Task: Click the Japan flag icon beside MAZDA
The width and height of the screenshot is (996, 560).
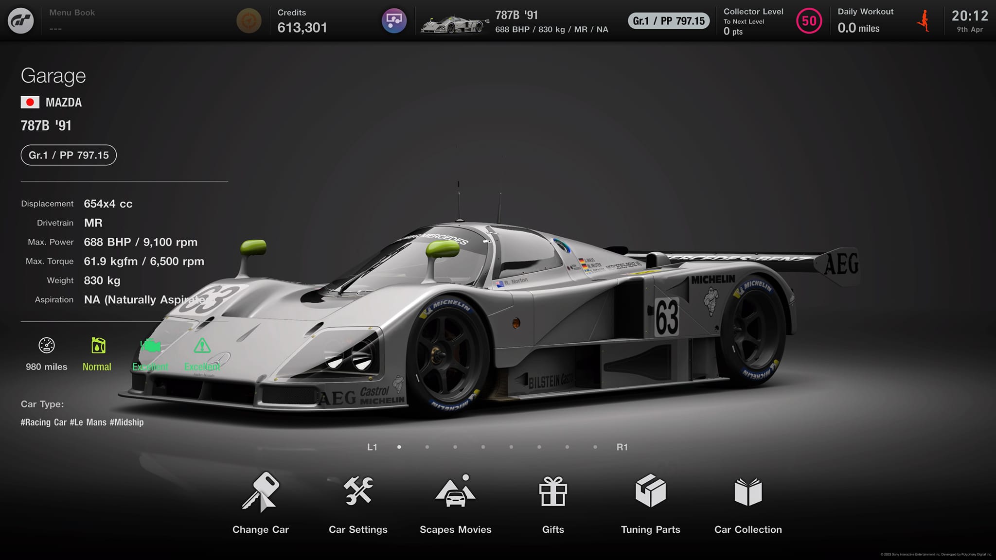Action: click(30, 102)
